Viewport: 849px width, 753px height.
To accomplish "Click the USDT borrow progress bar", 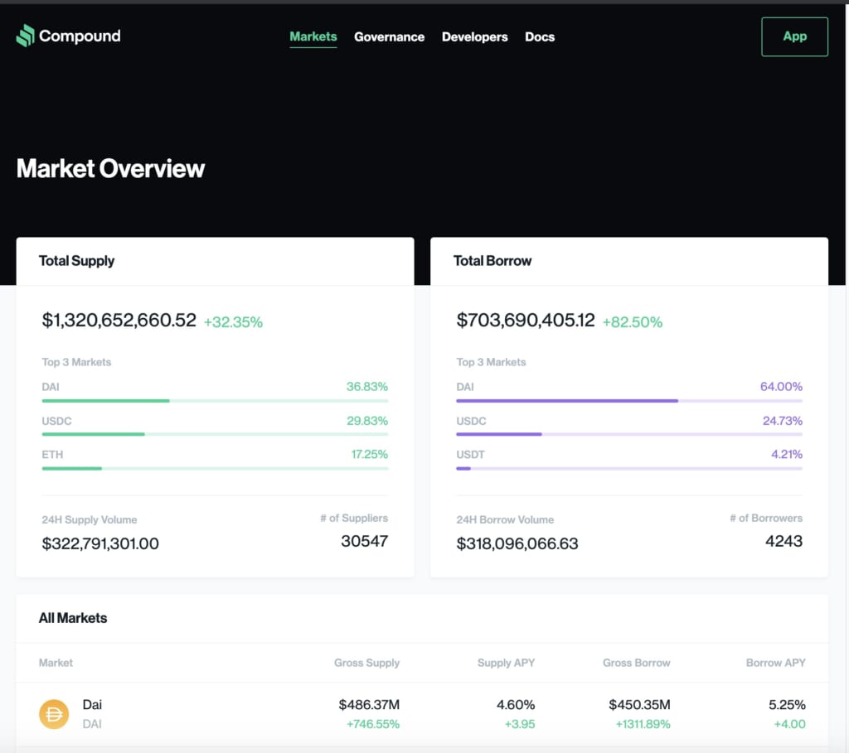I will 629,469.
